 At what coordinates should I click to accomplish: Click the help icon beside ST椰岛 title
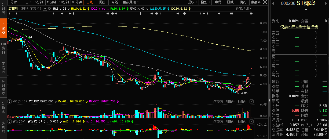(45, 9)
